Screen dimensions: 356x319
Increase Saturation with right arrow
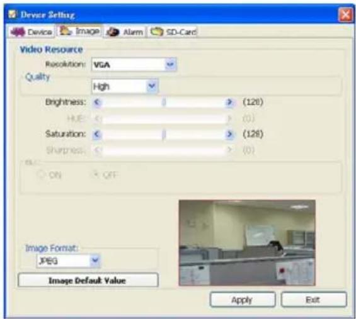tap(229, 134)
